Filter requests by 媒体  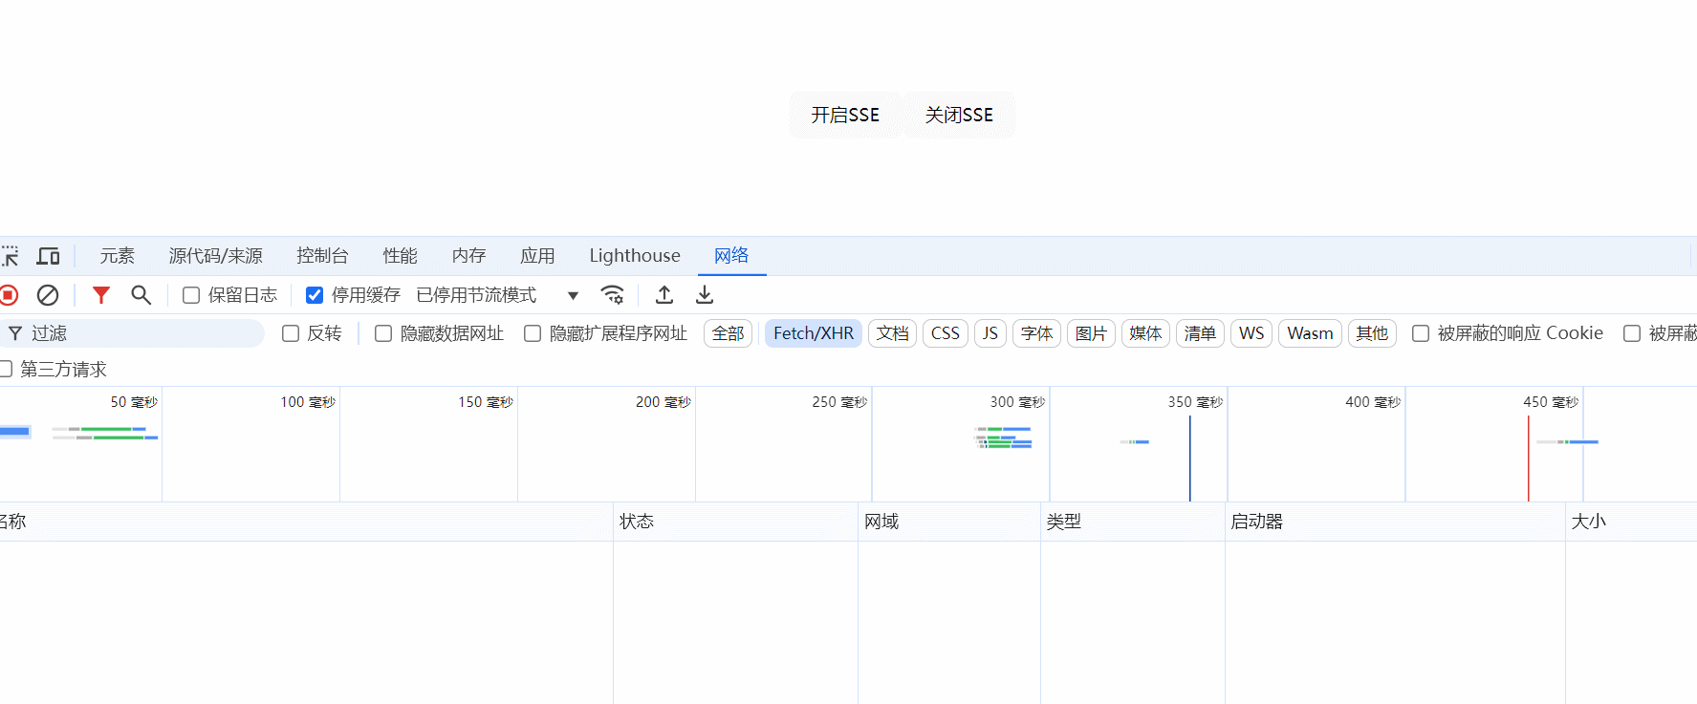[1145, 333]
